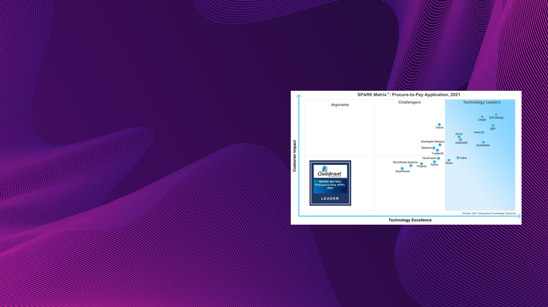
Task: Click the Esker label
Action: [x=464, y=158]
